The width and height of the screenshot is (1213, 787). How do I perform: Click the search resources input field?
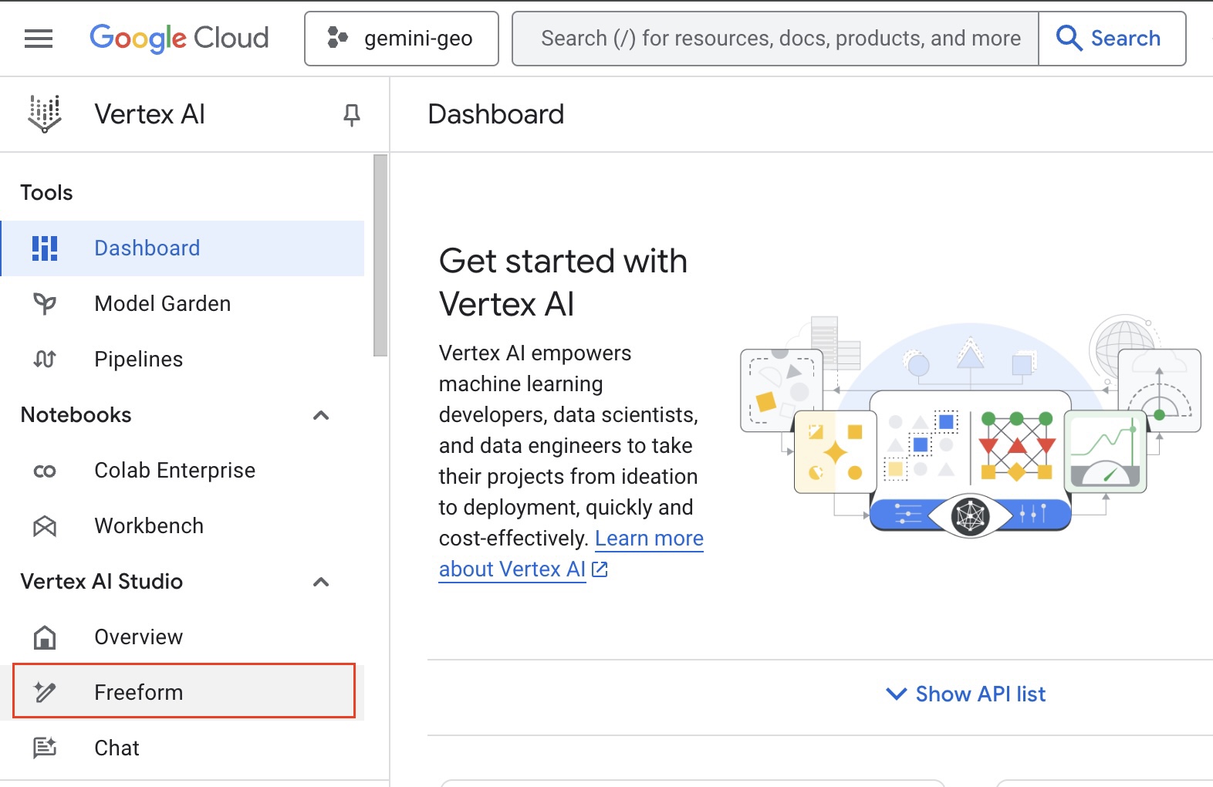pos(775,39)
